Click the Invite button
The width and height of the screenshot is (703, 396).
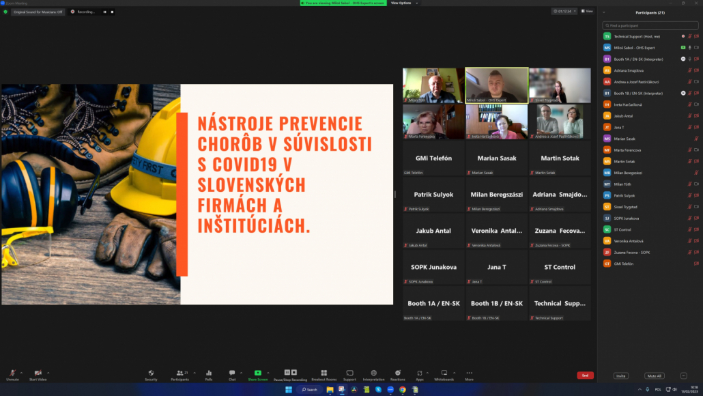click(620, 376)
